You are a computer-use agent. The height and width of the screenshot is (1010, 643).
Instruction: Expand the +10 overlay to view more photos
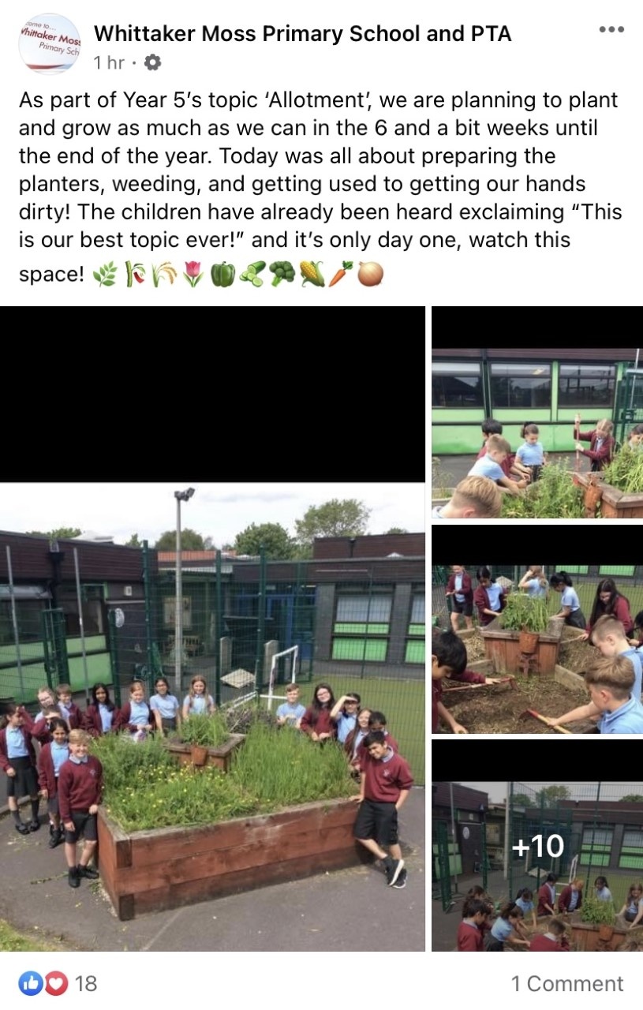(537, 845)
